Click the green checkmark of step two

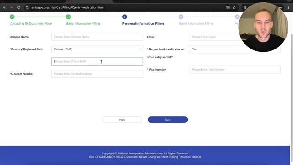point(68,17)
